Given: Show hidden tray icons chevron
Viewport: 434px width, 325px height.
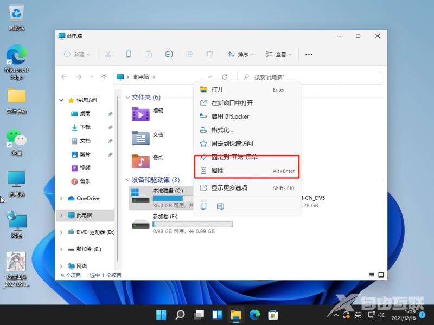Looking at the screenshot, I should coord(336,315).
